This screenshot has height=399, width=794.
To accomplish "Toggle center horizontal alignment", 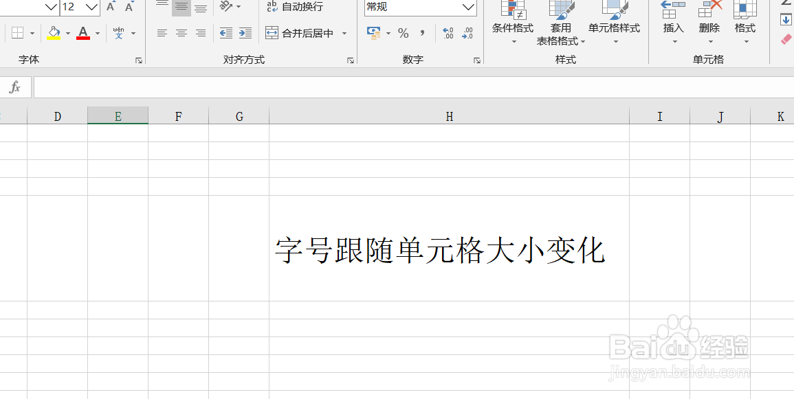I will point(181,32).
